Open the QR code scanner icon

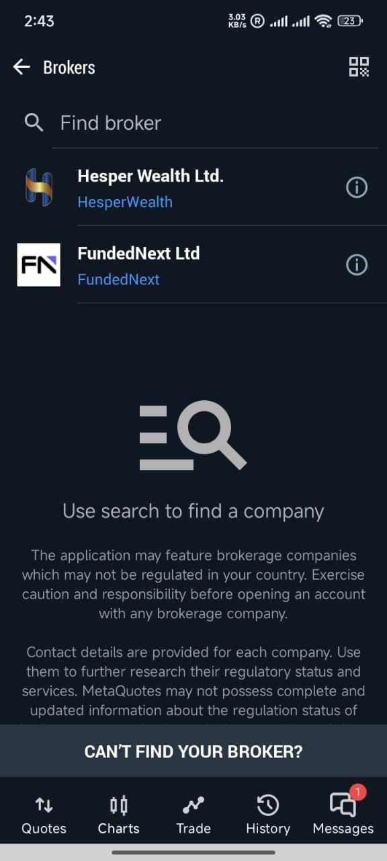coord(359,67)
